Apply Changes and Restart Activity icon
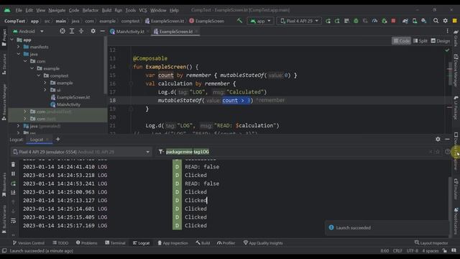The height and width of the screenshot is (259, 460). (x=337, y=21)
